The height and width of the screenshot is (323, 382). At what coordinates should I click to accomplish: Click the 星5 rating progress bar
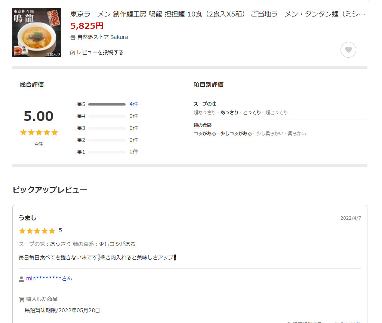pos(107,104)
